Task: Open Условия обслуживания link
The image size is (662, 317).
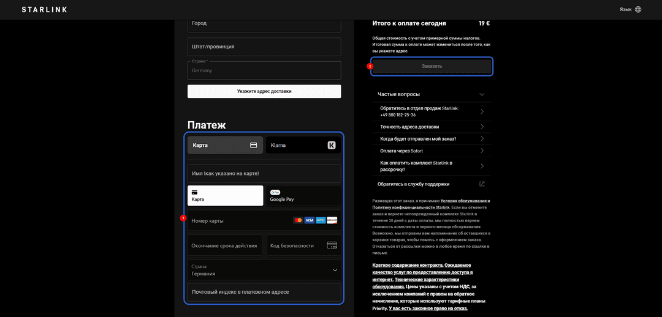Action: [x=465, y=201]
